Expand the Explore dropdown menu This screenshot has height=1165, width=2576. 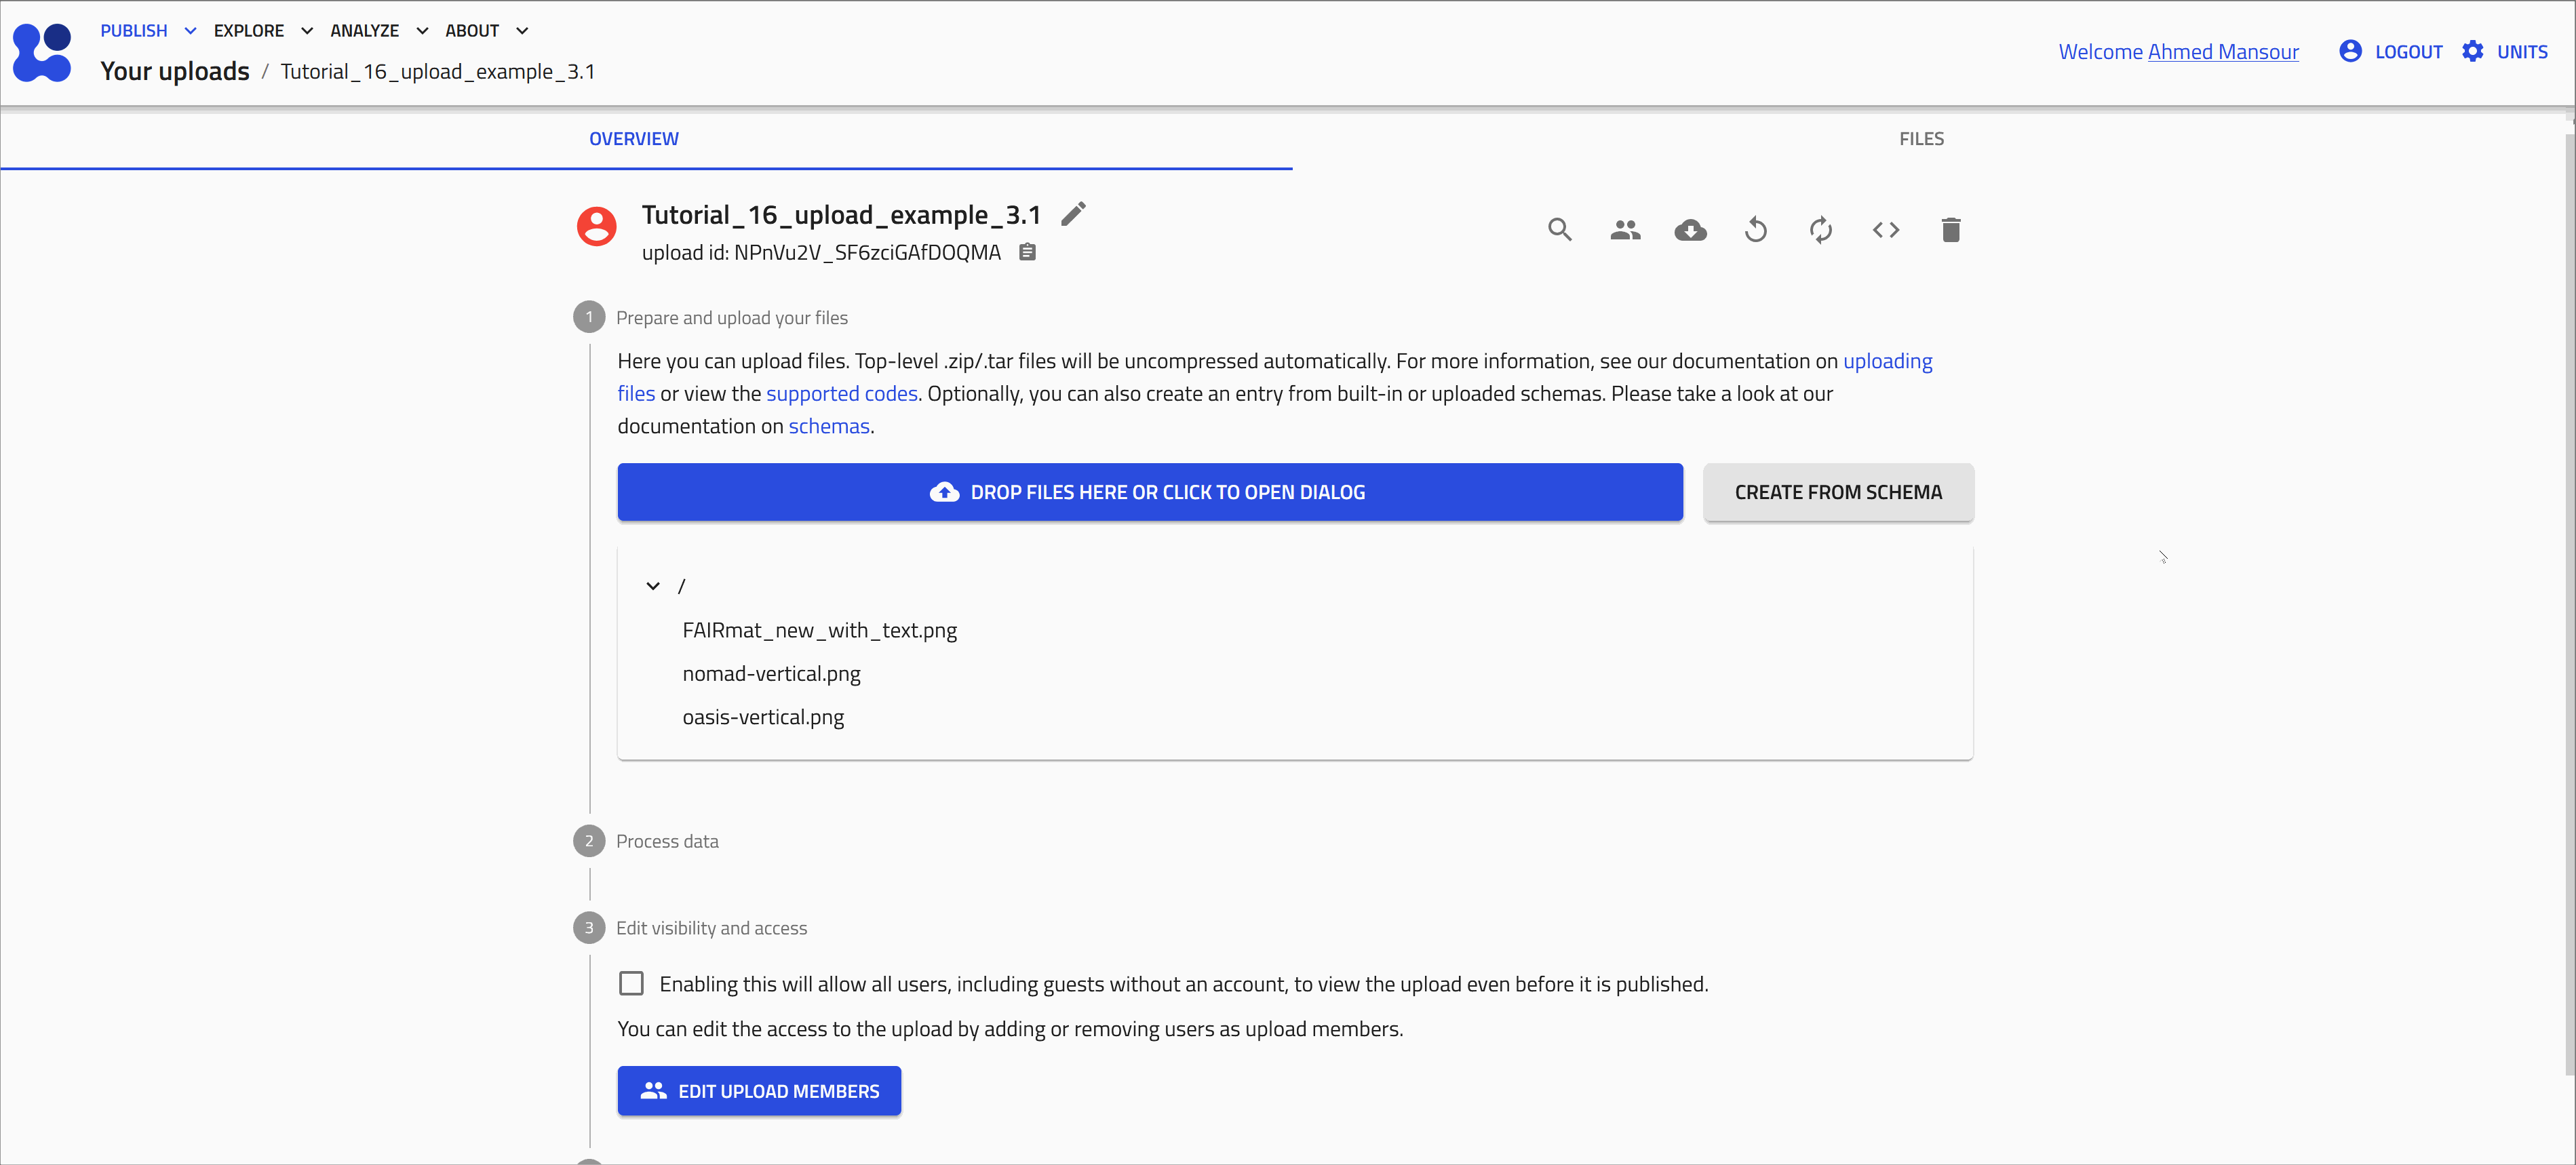[263, 31]
